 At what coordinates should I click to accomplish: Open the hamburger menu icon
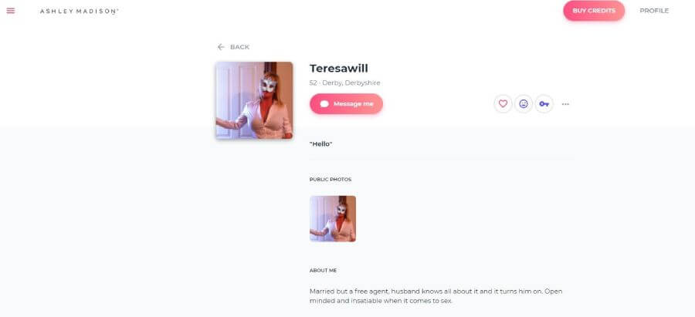tap(11, 11)
